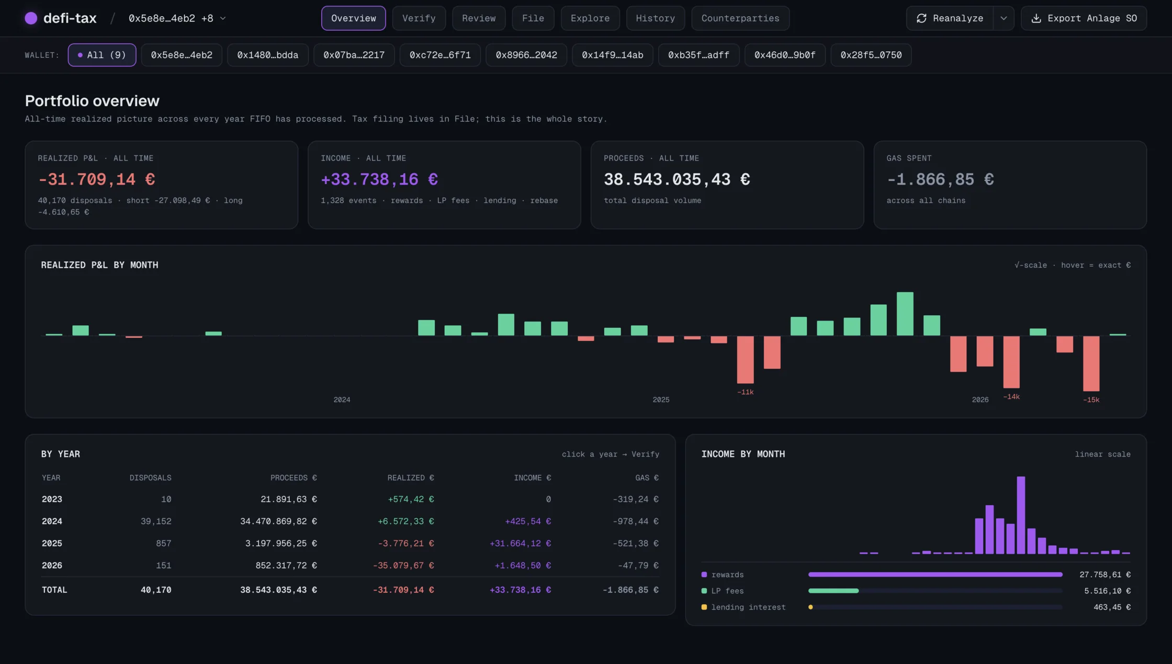The width and height of the screenshot is (1172, 664).
Task: Click the rewards progress bar
Action: 935,575
